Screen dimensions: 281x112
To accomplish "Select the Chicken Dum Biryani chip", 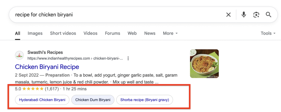I will (x=93, y=100).
